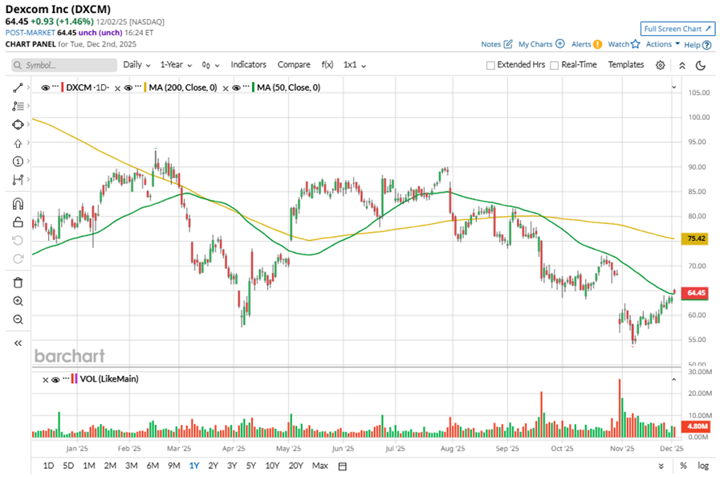Hide the VOL indicator eye
Screen dimensions: 724x477
coord(55,380)
